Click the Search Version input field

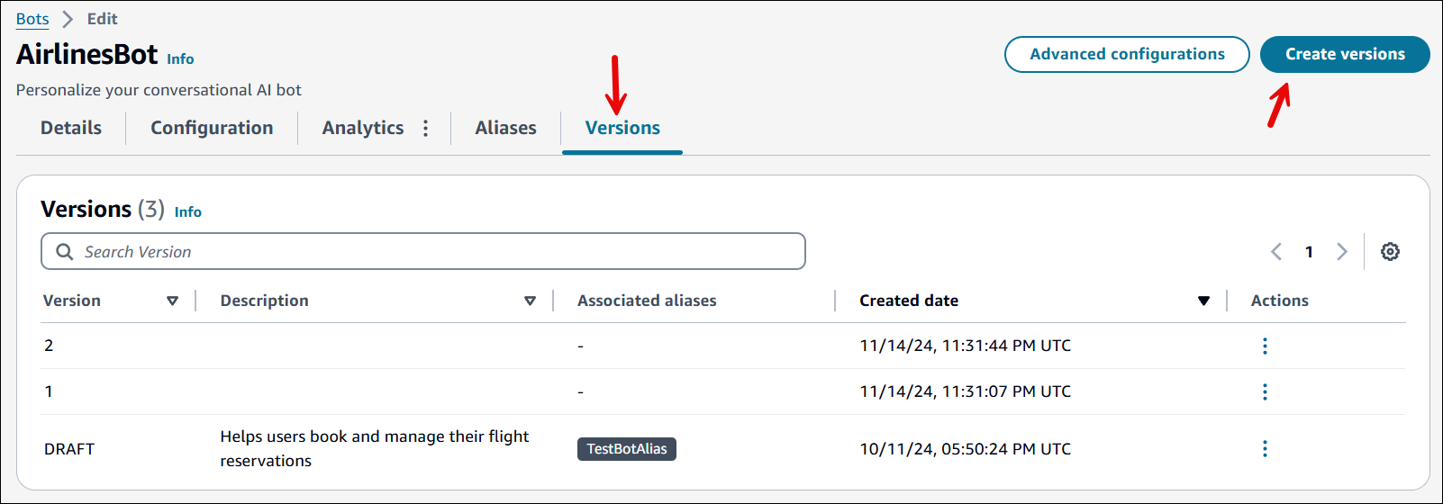[x=432, y=252]
